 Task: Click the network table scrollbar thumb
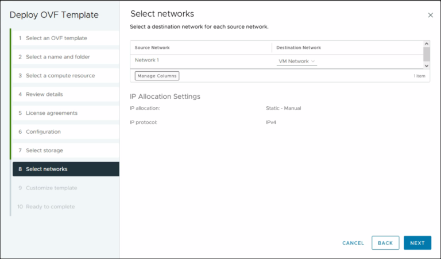click(426, 53)
